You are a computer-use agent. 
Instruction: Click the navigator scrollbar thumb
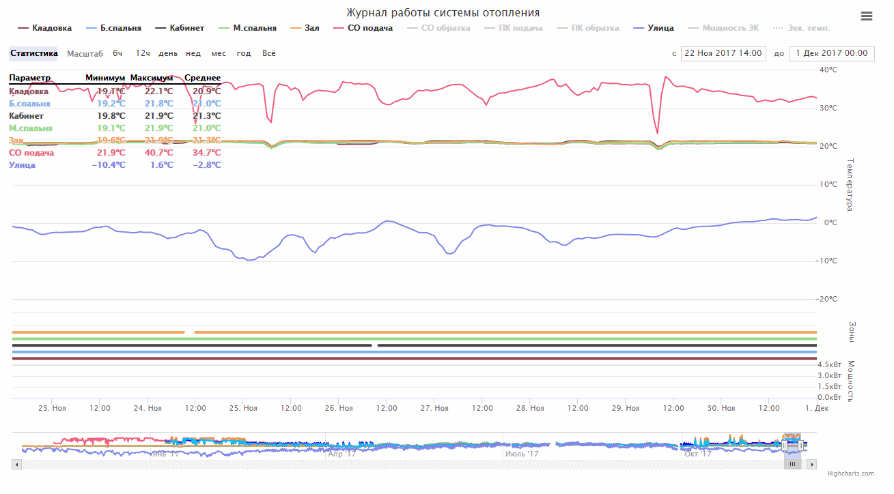point(792,464)
